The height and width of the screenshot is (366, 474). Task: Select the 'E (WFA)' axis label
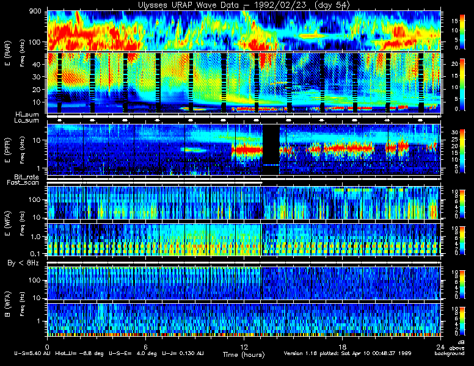(8, 223)
